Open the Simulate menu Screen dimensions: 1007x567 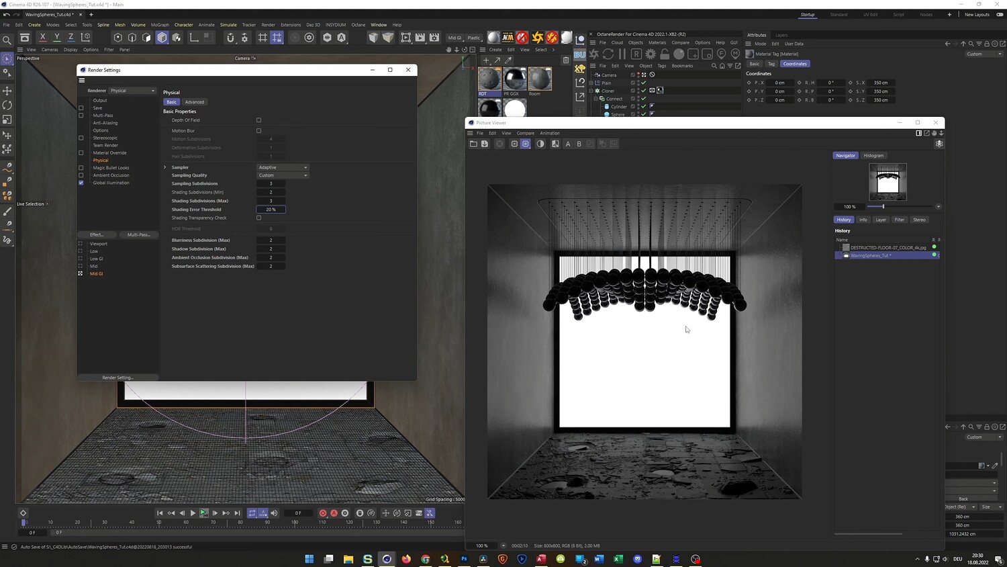coord(228,25)
